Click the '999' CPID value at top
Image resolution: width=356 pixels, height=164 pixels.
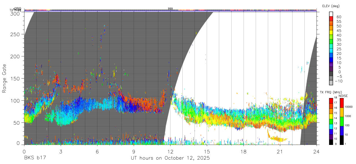click(170, 9)
